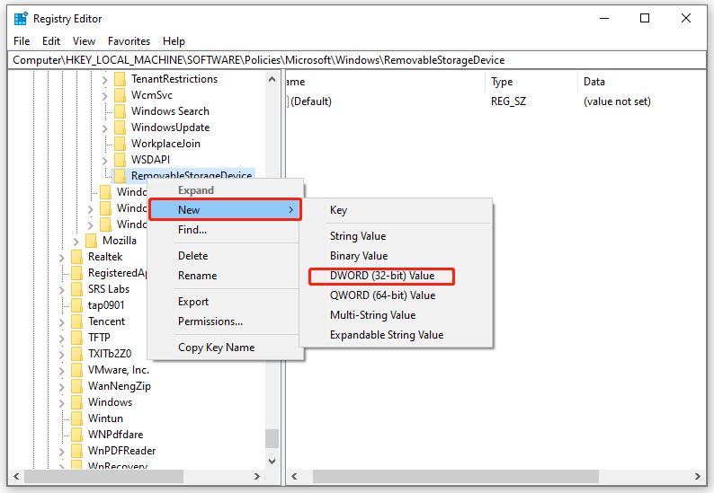Expand the WSDAPI key
Viewport: 714px width, 493px height.
[104, 161]
